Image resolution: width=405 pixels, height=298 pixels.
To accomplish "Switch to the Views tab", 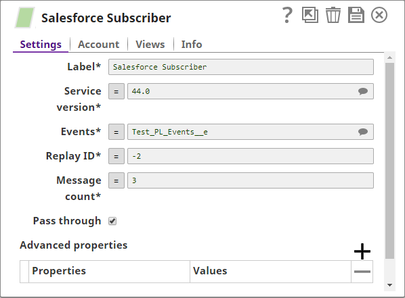I will [150, 45].
